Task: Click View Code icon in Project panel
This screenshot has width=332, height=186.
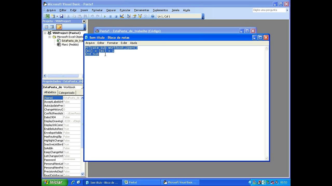Action: click(46, 27)
